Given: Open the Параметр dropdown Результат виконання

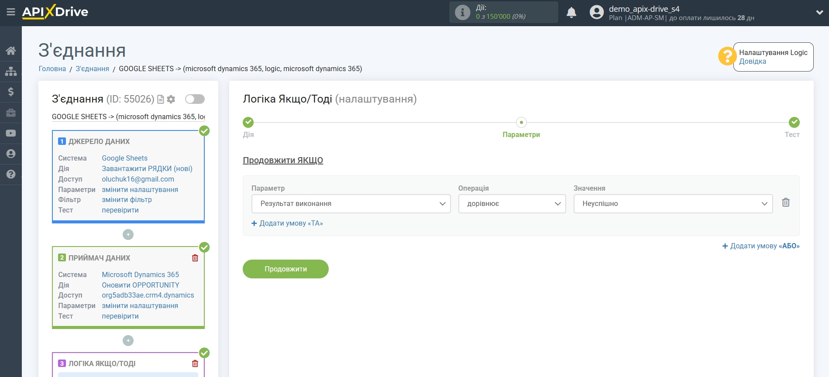Looking at the screenshot, I should click(x=351, y=204).
